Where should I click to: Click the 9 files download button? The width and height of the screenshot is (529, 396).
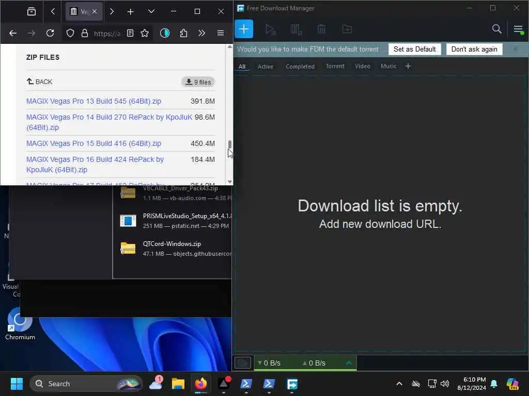tap(198, 82)
